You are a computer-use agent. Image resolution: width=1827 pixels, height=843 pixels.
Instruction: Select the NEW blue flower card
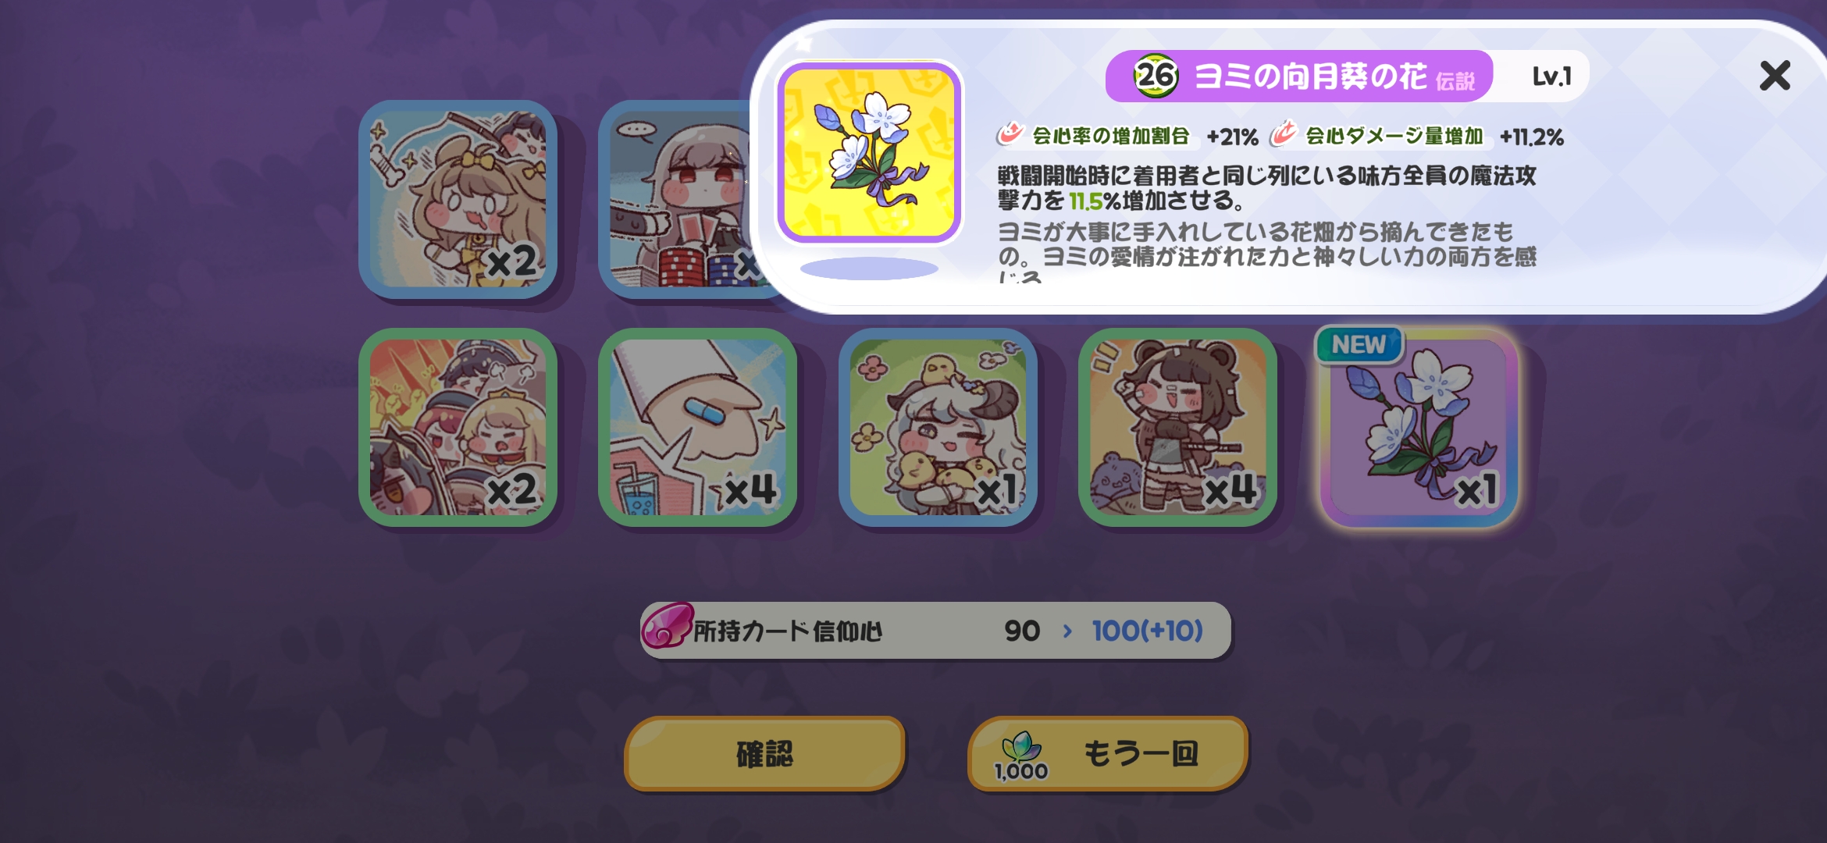tap(1419, 427)
